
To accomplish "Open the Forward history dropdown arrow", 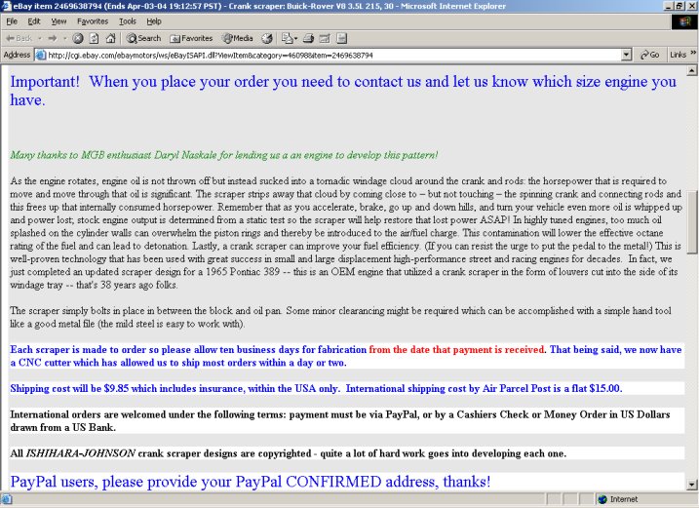I will tap(65, 38).
